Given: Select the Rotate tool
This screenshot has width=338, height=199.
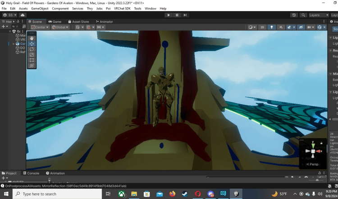Looking at the screenshot, I should coord(32,49).
